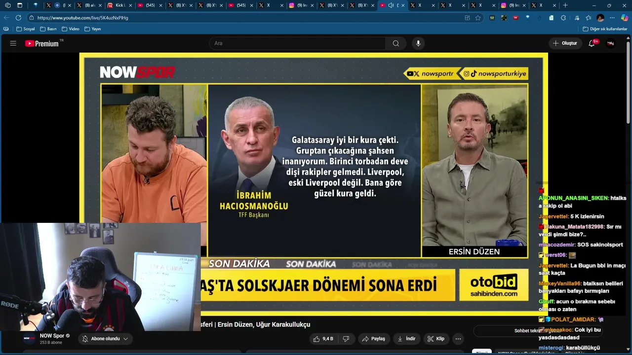The image size is (632, 355).
Task: Reload the page in the browser
Action: (x=18, y=18)
